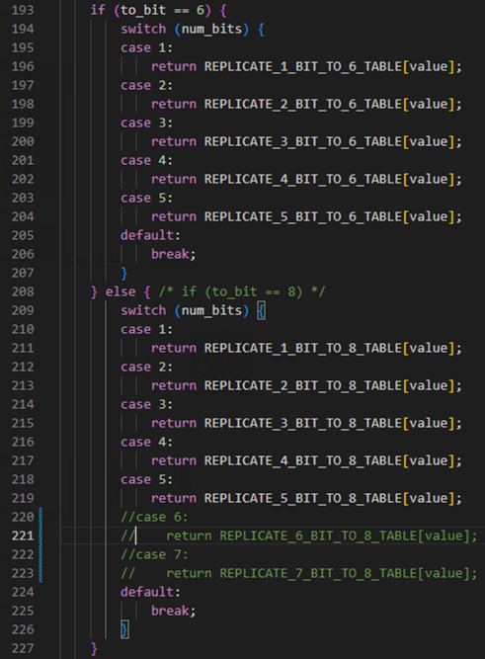485x659 pixels.
Task: Click the break statement on line 225
Action: 173,611
